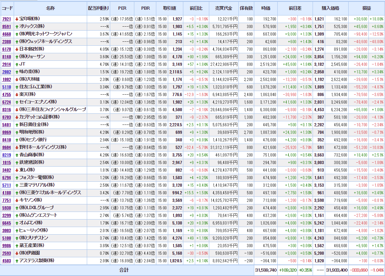Click the 配当利回り column header
Screen dimensions: 385x276
click(x=98, y=8)
